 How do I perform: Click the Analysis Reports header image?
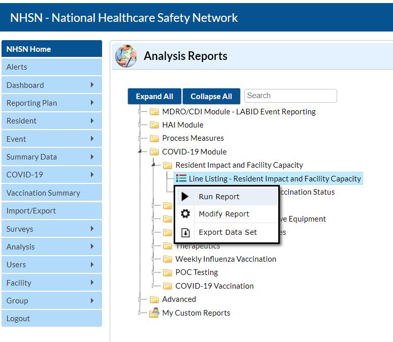point(126,56)
